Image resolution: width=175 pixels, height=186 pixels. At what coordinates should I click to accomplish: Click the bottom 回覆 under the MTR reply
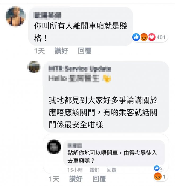click(x=99, y=179)
